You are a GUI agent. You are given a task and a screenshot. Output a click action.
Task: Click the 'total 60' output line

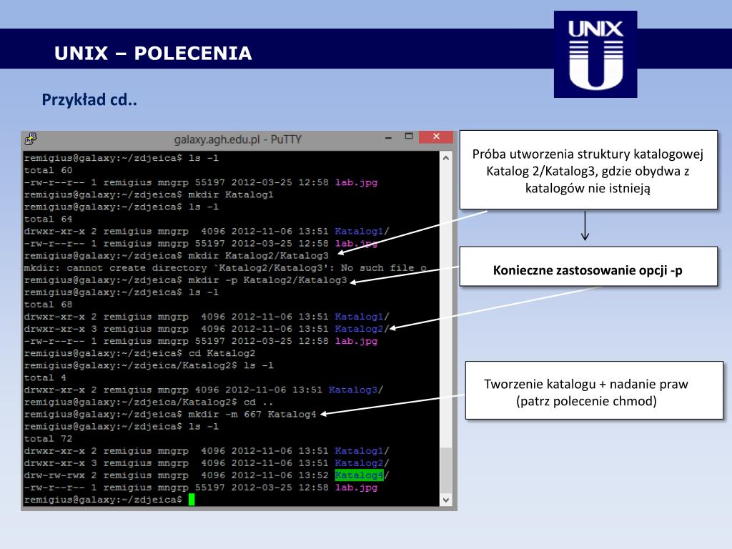point(48,170)
